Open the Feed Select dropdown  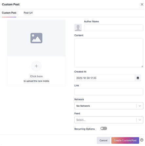coord(109,120)
